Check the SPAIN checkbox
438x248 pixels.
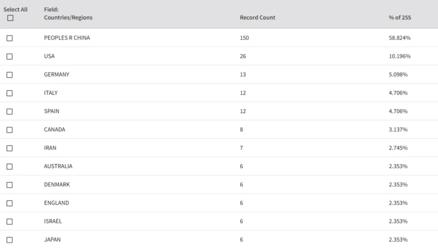tap(9, 112)
